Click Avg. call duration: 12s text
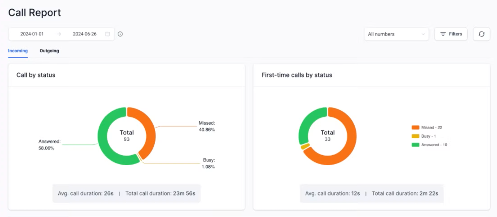This screenshot has height=217, width=497. click(x=332, y=193)
